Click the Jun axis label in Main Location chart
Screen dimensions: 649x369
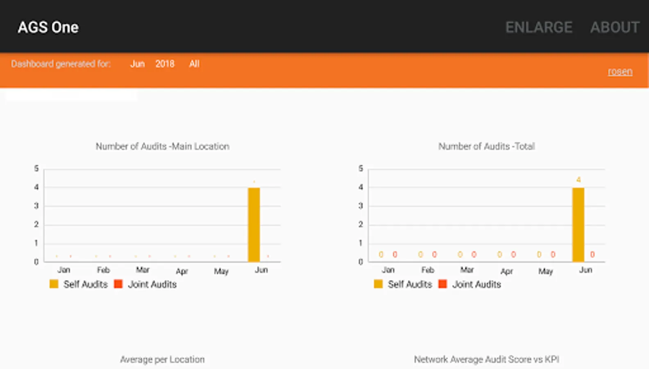(x=261, y=270)
